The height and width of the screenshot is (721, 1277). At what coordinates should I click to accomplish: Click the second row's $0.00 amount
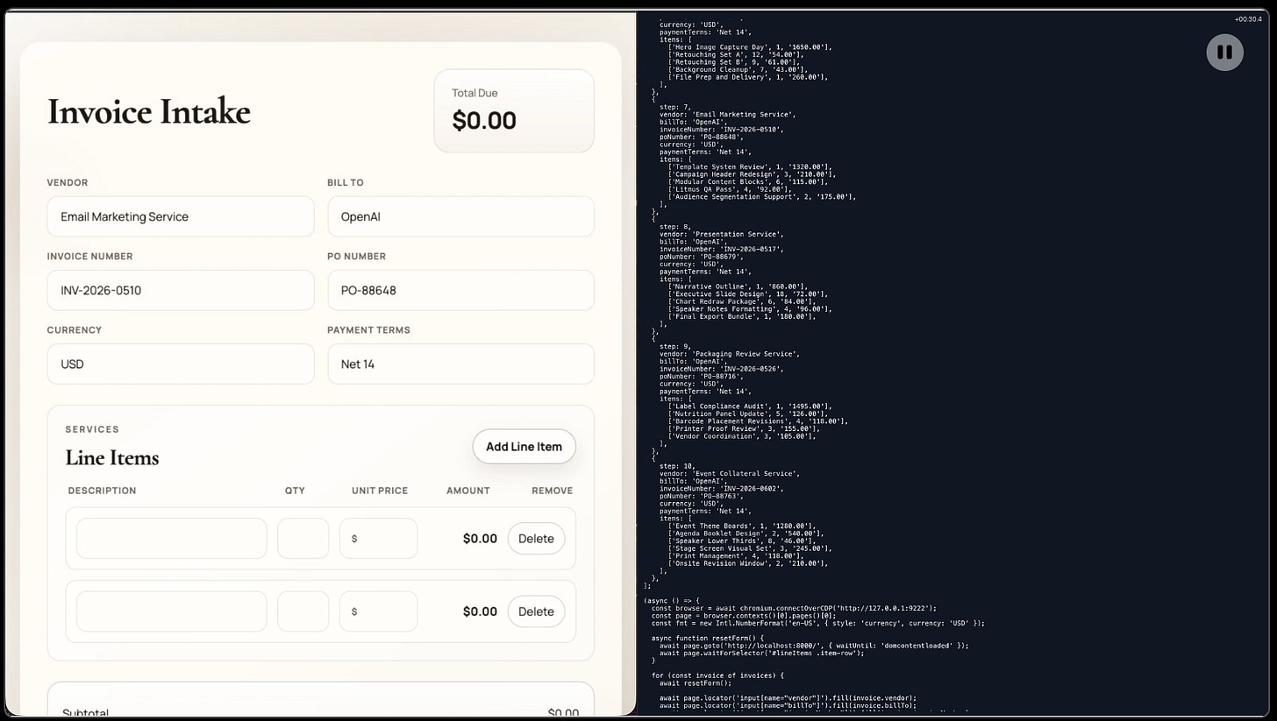click(x=480, y=611)
